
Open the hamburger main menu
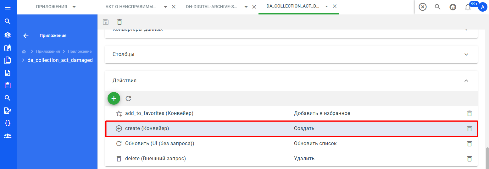tap(8, 7)
